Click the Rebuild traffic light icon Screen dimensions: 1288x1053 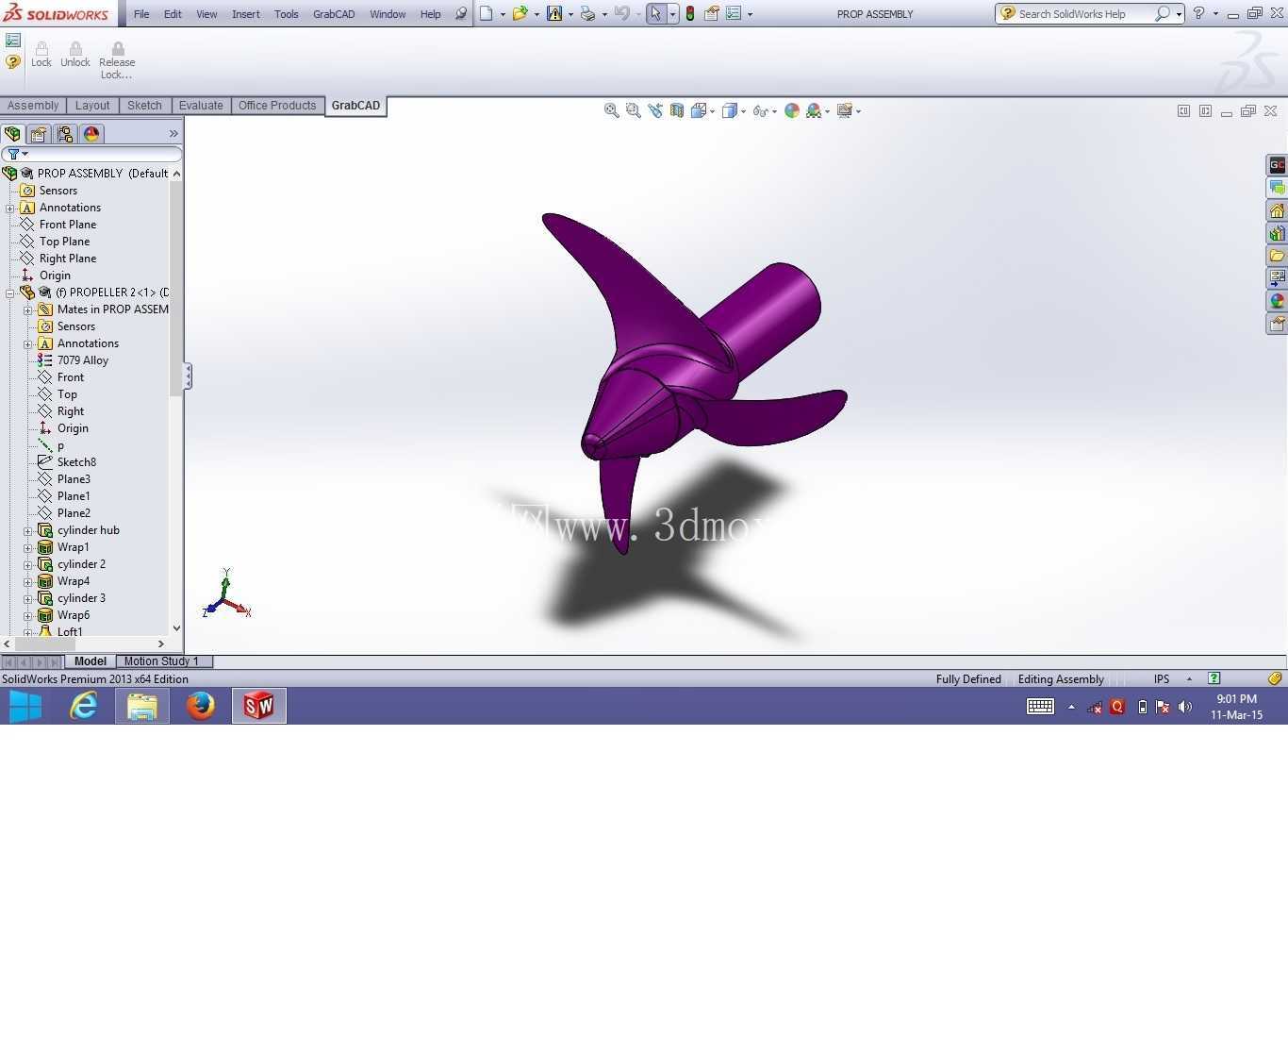[x=690, y=13]
